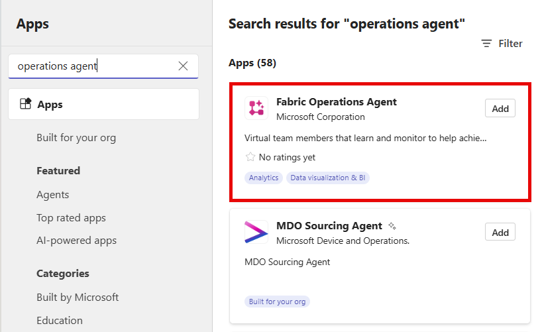Open the Education category
The height and width of the screenshot is (332, 542).
(60, 321)
